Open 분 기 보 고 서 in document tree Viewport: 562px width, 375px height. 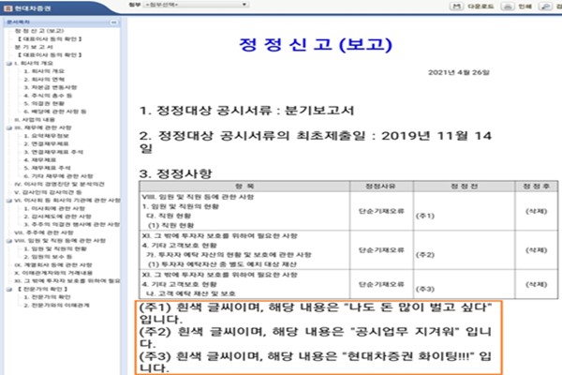point(34,47)
